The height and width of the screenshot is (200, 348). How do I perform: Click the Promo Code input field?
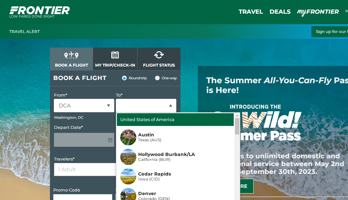point(83,197)
